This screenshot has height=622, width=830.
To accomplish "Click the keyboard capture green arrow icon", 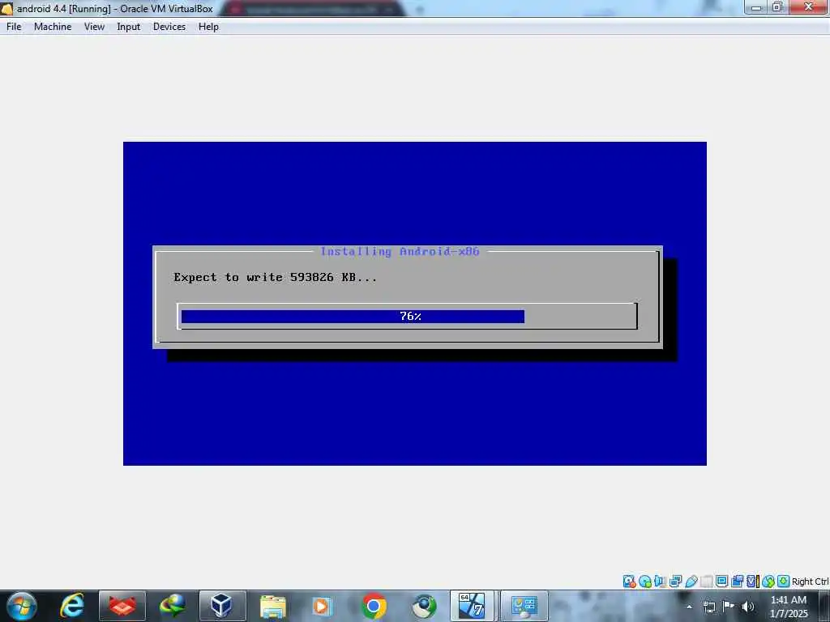I will [784, 582].
